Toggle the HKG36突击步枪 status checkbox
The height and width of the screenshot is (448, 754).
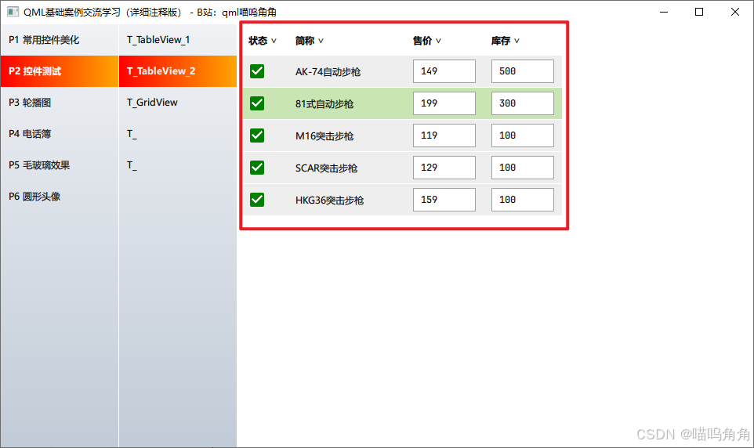(x=257, y=200)
